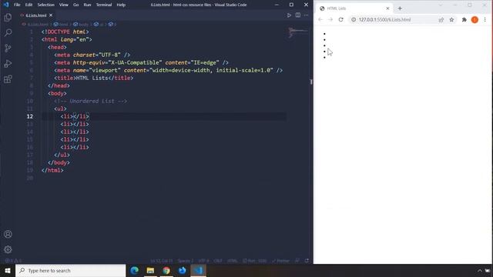
Task: Open editor More Actions ellipsis menu
Action: tap(306, 15)
